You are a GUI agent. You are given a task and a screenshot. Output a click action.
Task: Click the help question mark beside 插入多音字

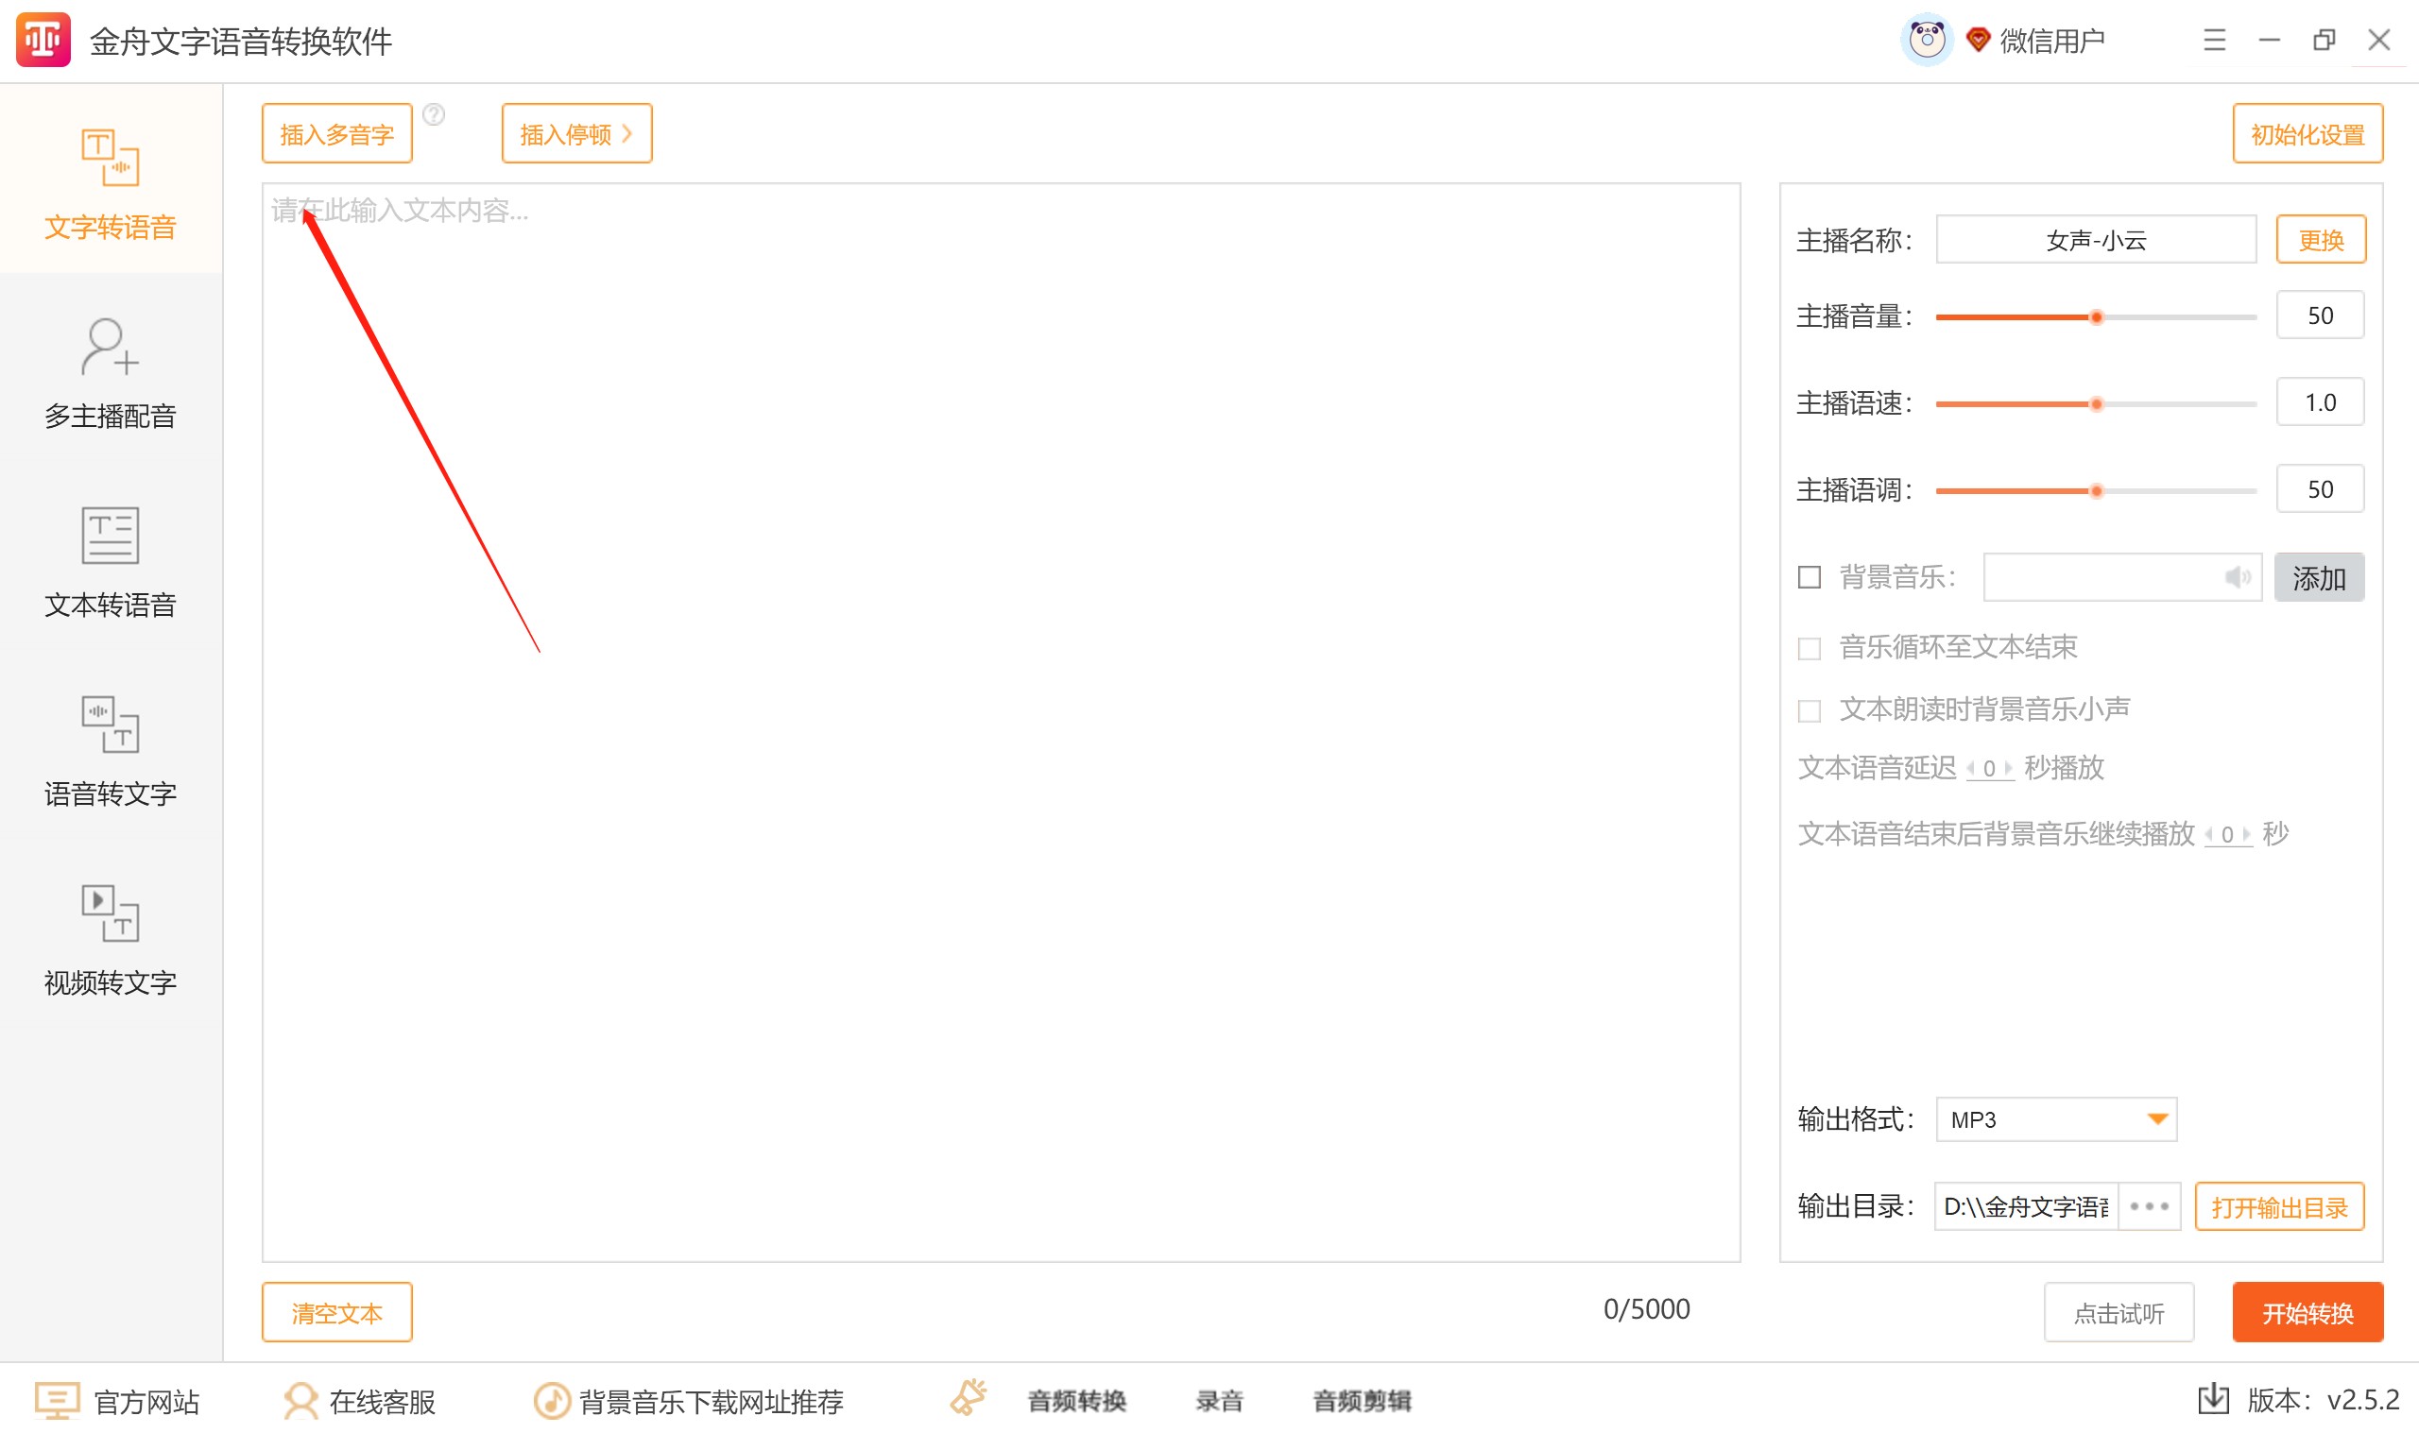434,115
